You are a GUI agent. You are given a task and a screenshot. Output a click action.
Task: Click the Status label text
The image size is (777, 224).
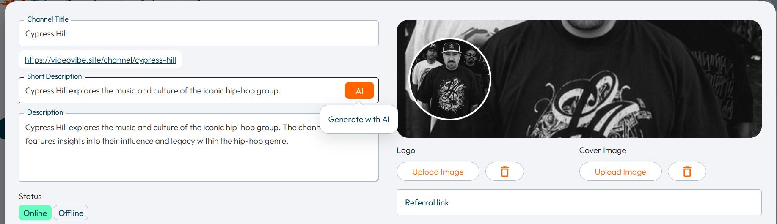click(x=30, y=197)
